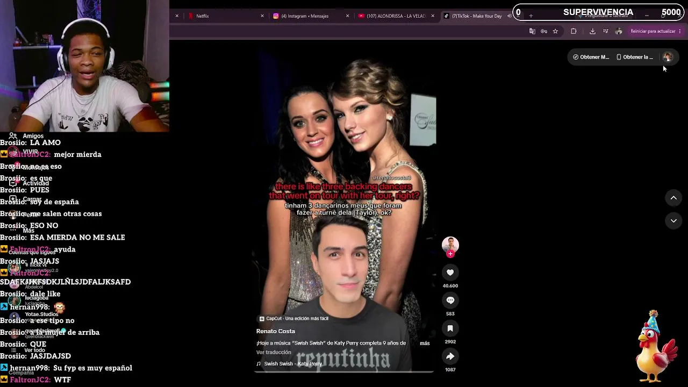
Task: Click the Obtener M... monedas button
Action: [591, 57]
